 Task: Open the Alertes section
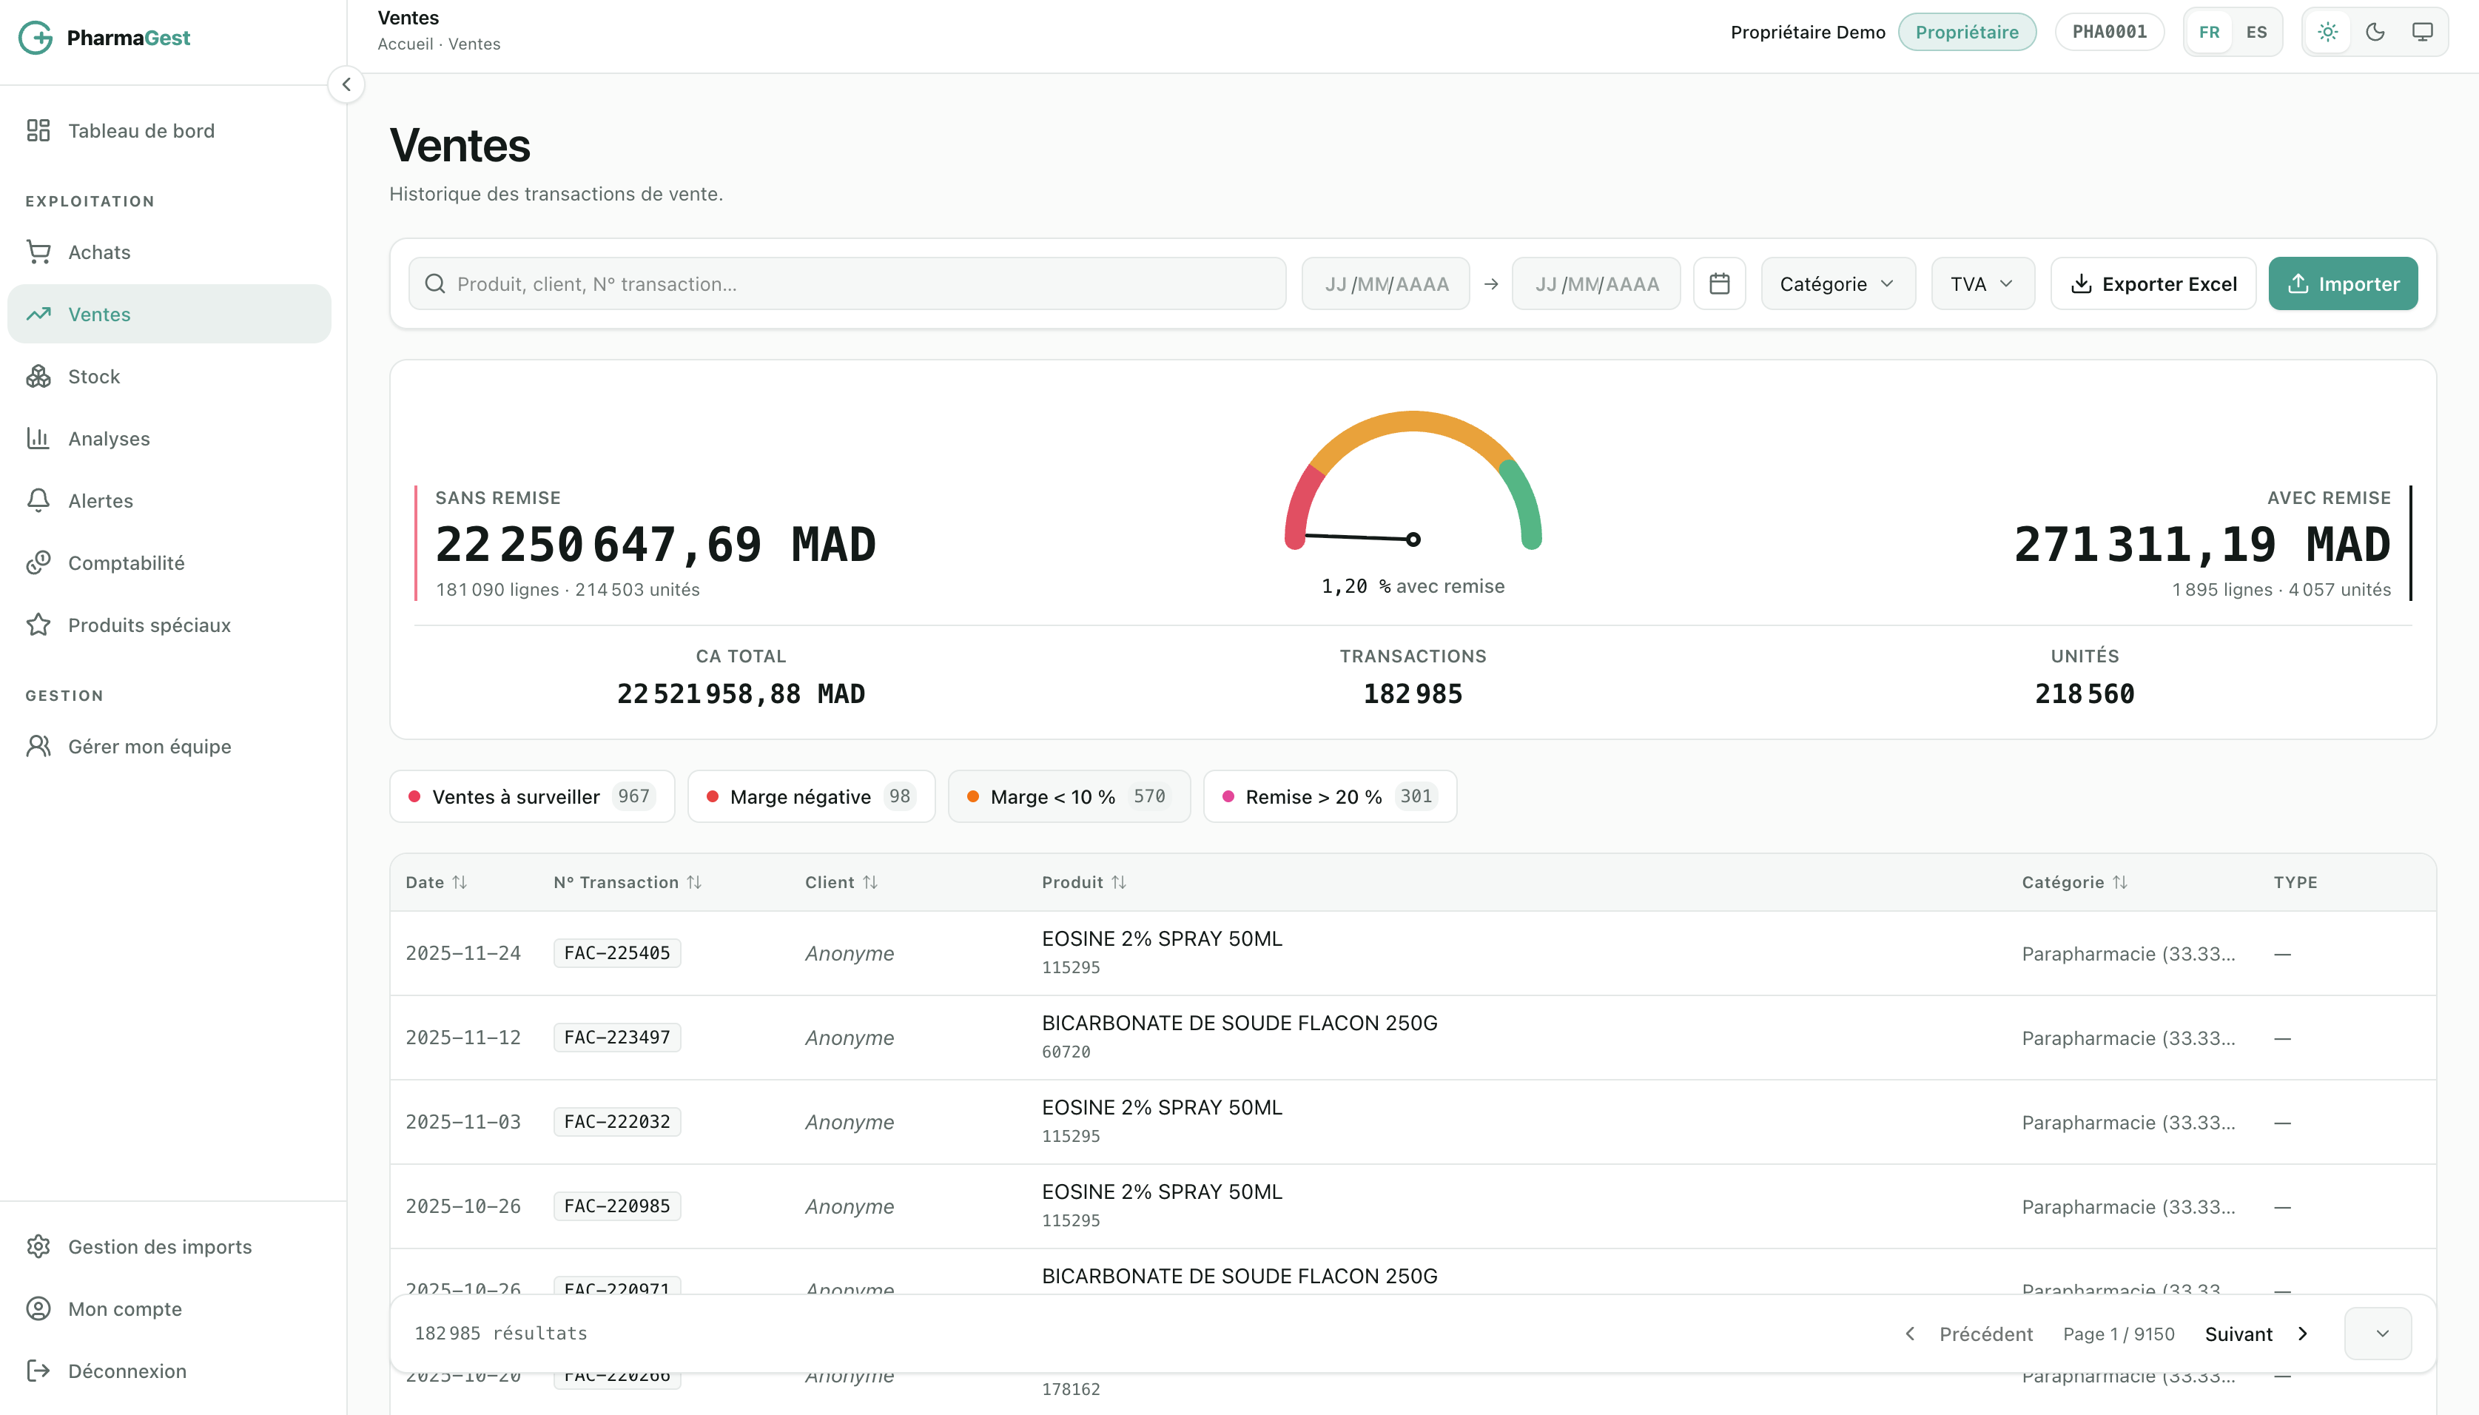[169, 500]
